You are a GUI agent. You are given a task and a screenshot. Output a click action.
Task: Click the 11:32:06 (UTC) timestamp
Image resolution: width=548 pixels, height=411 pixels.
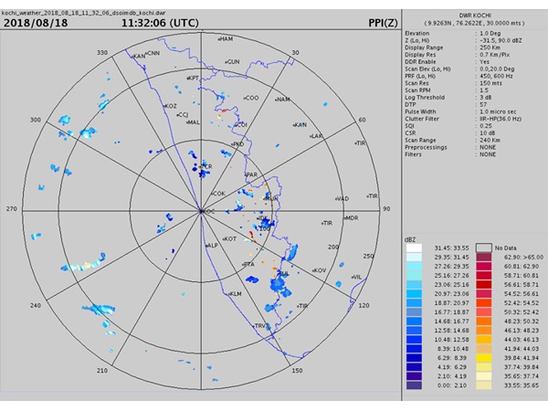(x=160, y=23)
